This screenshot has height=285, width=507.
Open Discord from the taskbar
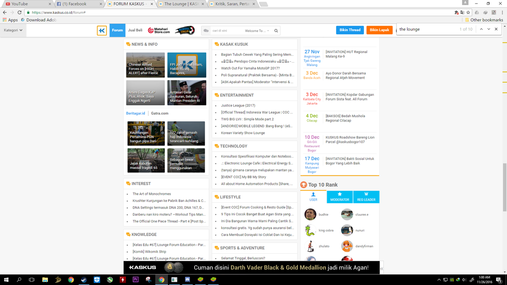coord(187,279)
